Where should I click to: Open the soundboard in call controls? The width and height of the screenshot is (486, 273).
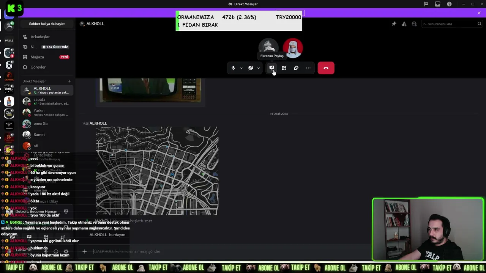[x=296, y=68]
